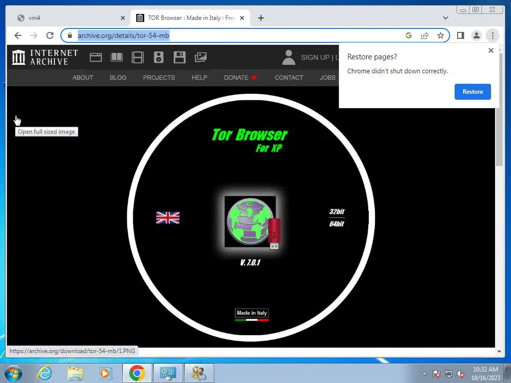Bookmark this page with the star
The height and width of the screenshot is (383, 511).
click(441, 35)
